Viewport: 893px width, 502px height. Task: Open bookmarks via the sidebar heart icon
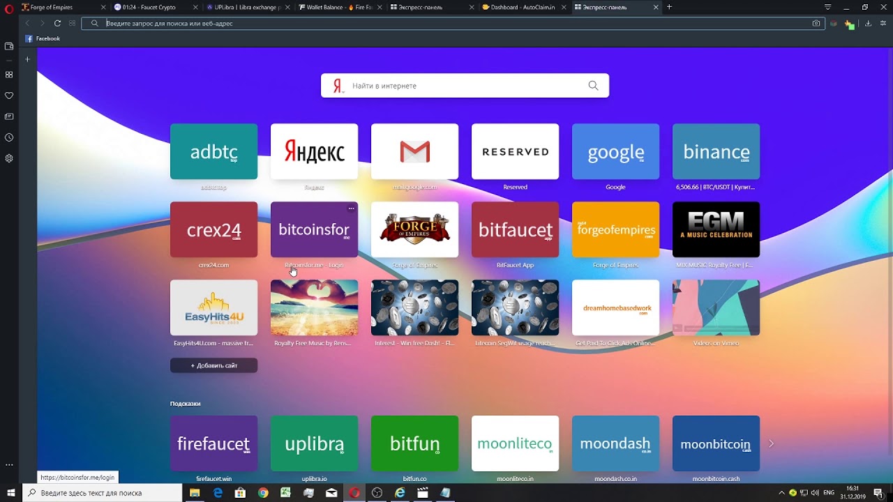click(x=9, y=96)
